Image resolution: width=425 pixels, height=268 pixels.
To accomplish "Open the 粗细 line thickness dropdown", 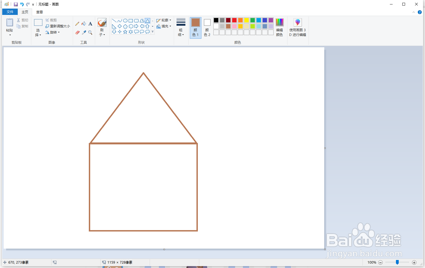I will click(181, 28).
